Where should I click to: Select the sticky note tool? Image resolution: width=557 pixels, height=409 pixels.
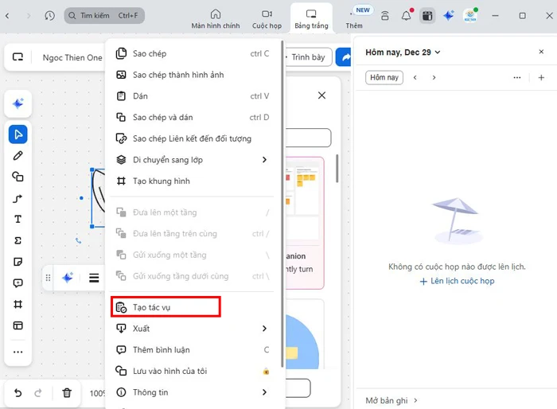pyautogui.click(x=18, y=262)
